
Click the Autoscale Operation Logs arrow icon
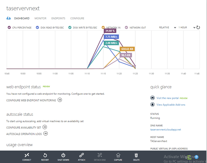(x=46, y=133)
